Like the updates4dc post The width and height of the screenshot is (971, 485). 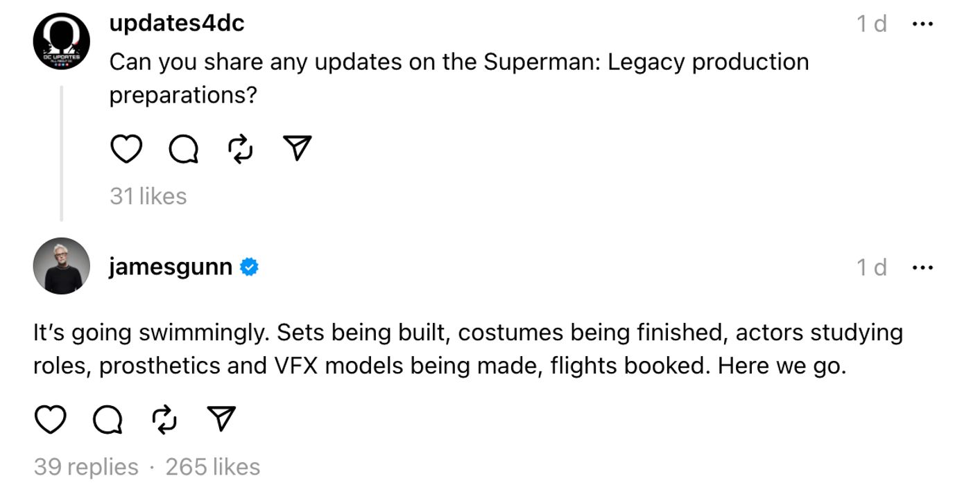[x=126, y=149]
